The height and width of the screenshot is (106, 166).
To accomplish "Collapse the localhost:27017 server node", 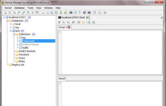I will click(x=4, y=17).
